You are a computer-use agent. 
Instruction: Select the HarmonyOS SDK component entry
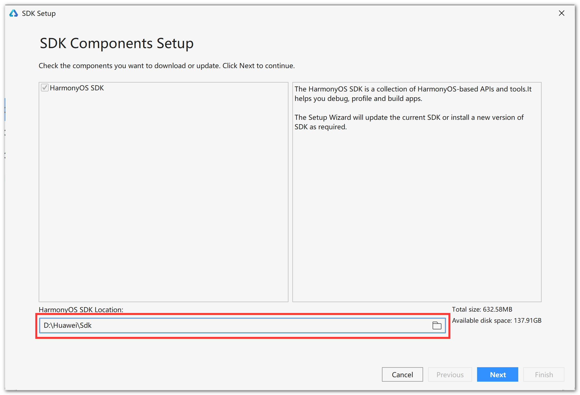(x=77, y=88)
